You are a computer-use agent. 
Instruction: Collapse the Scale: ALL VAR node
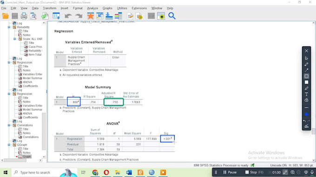pyautogui.click(x=15, y=39)
